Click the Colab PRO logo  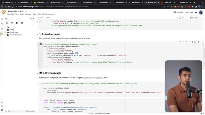pos(4,12)
